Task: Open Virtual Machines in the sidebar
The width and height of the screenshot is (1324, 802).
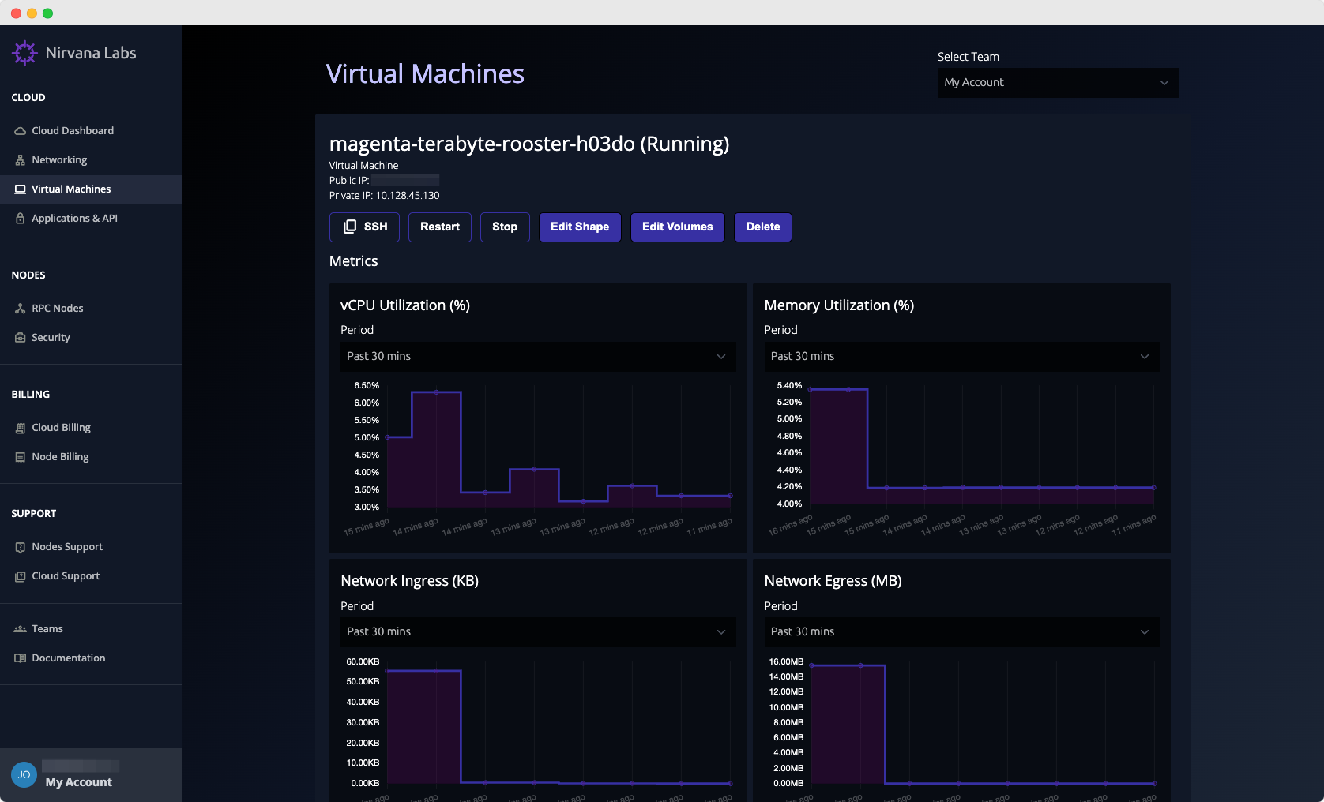Action: 71,189
